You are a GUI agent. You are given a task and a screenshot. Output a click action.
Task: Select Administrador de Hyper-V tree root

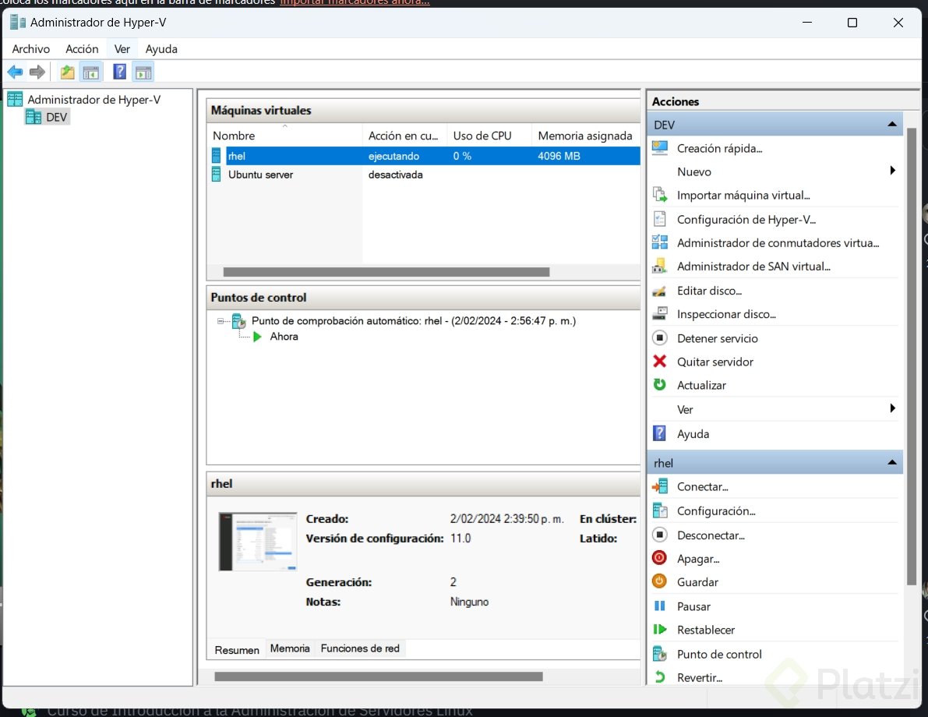click(x=94, y=100)
